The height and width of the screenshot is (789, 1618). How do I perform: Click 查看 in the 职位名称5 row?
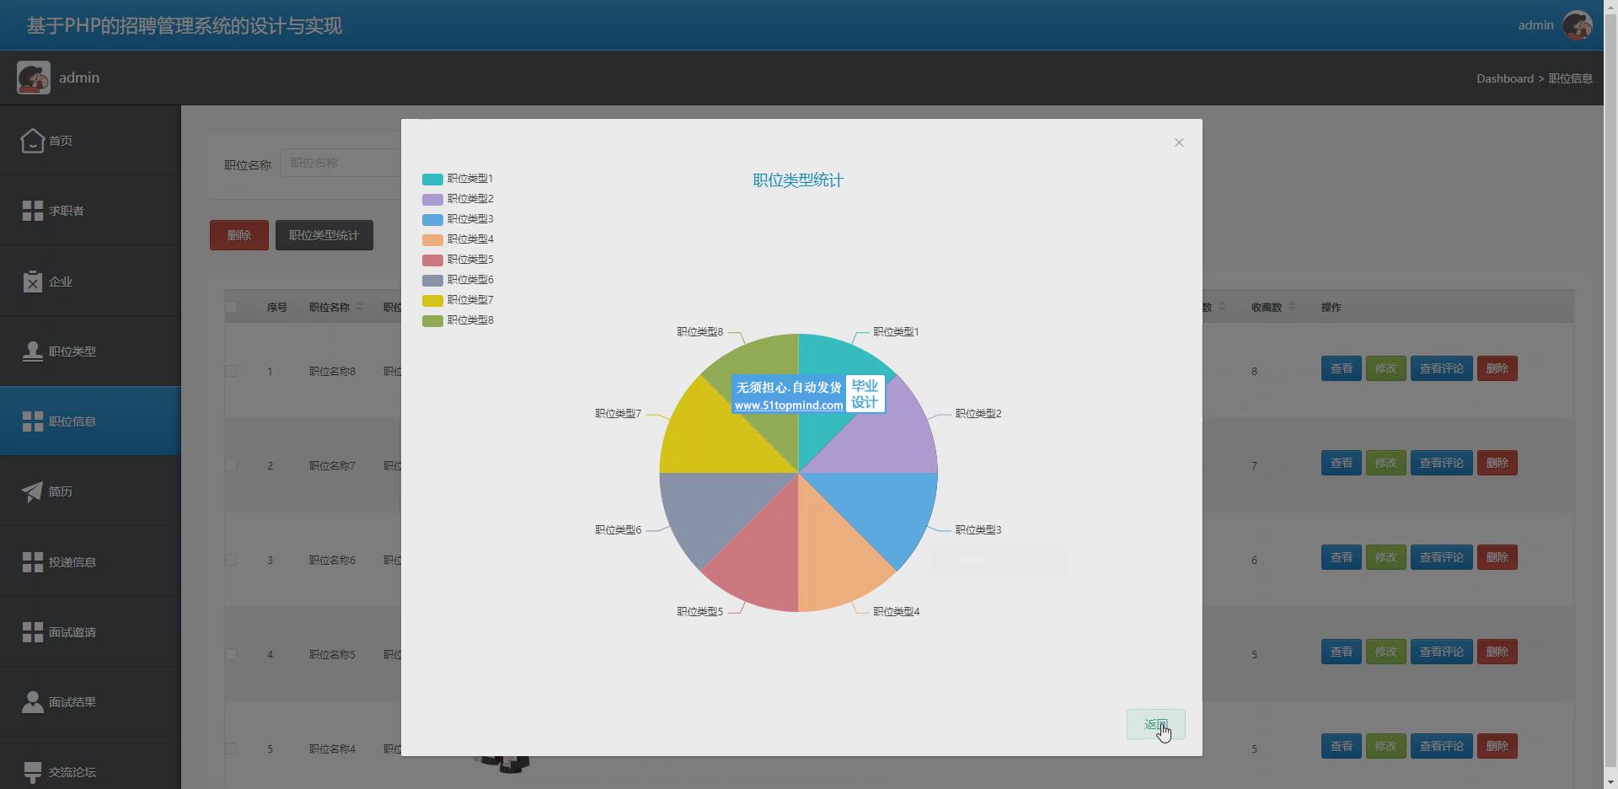click(x=1341, y=652)
